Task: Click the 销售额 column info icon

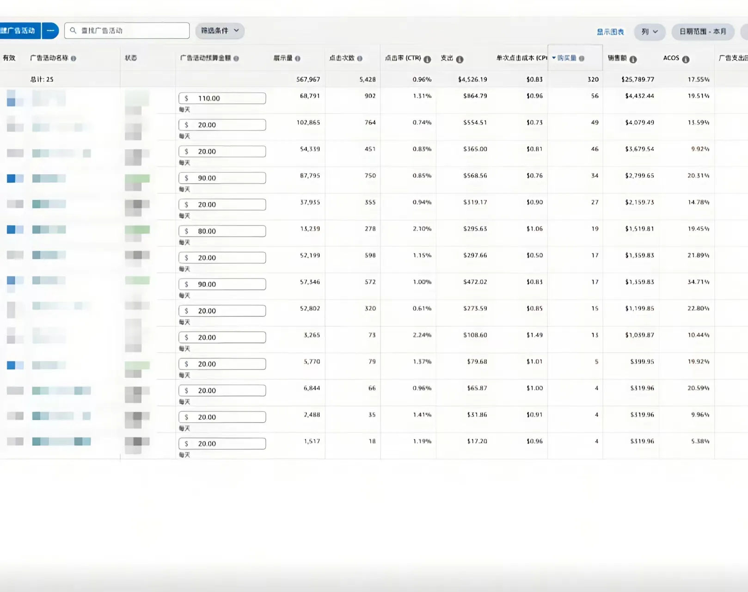Action: pos(633,59)
